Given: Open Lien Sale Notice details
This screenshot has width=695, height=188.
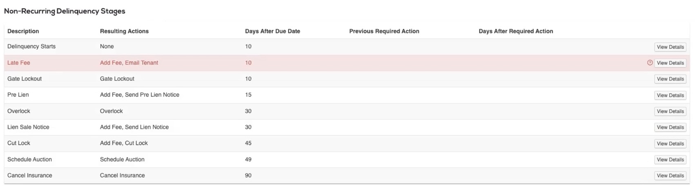Looking at the screenshot, I should pyautogui.click(x=670, y=127).
